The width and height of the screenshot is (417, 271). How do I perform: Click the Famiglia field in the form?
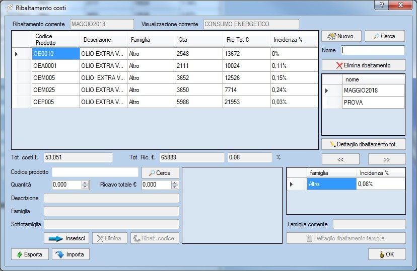click(x=111, y=211)
